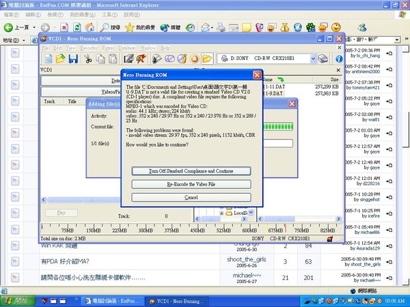This screenshot has width=410, height=307.
Task: Open the michael~~ author link in forum
Action: tap(247, 275)
